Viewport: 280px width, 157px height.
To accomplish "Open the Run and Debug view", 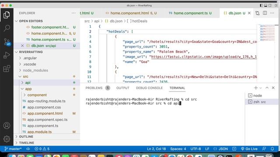I will click(7, 55).
